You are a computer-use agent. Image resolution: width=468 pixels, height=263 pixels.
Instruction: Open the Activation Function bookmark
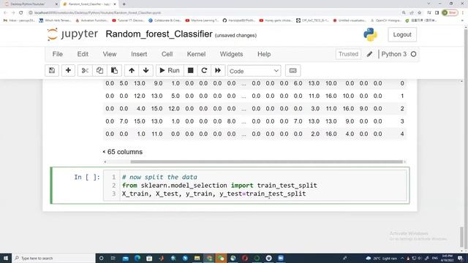(91, 20)
